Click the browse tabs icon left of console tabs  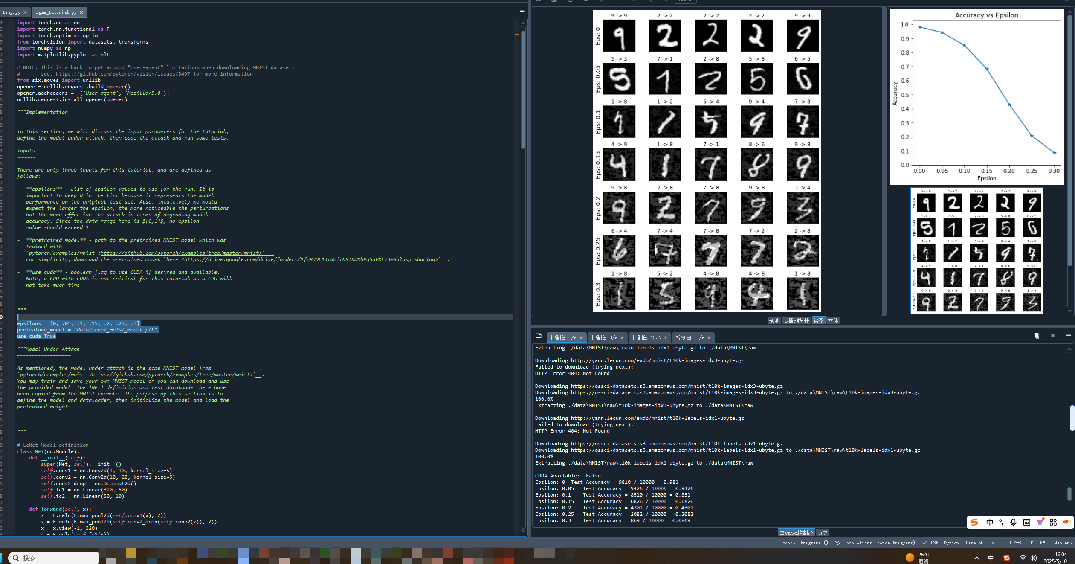(x=539, y=336)
